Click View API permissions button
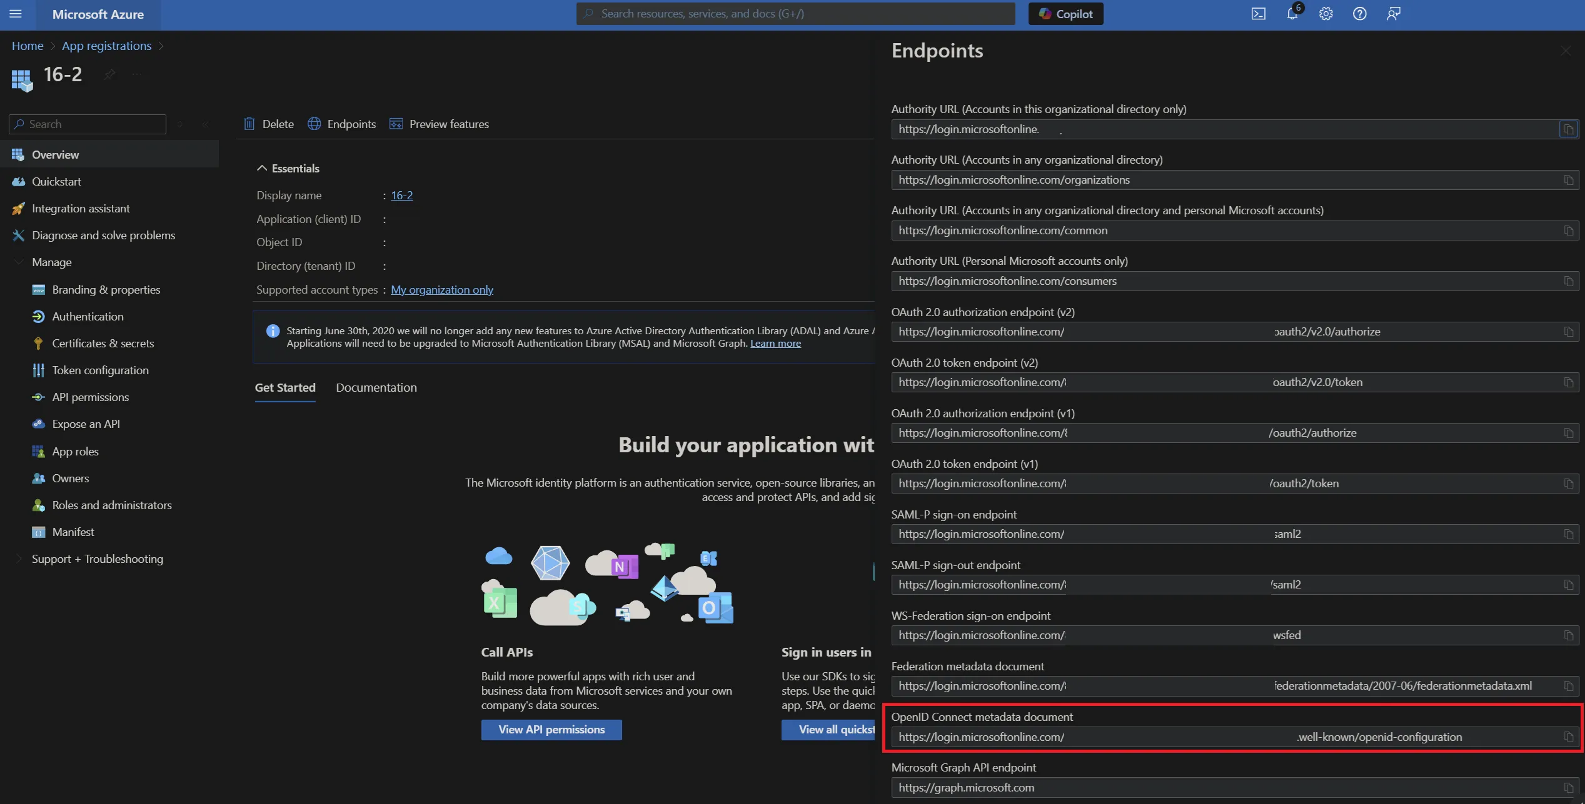The image size is (1585, 804). pos(551,730)
